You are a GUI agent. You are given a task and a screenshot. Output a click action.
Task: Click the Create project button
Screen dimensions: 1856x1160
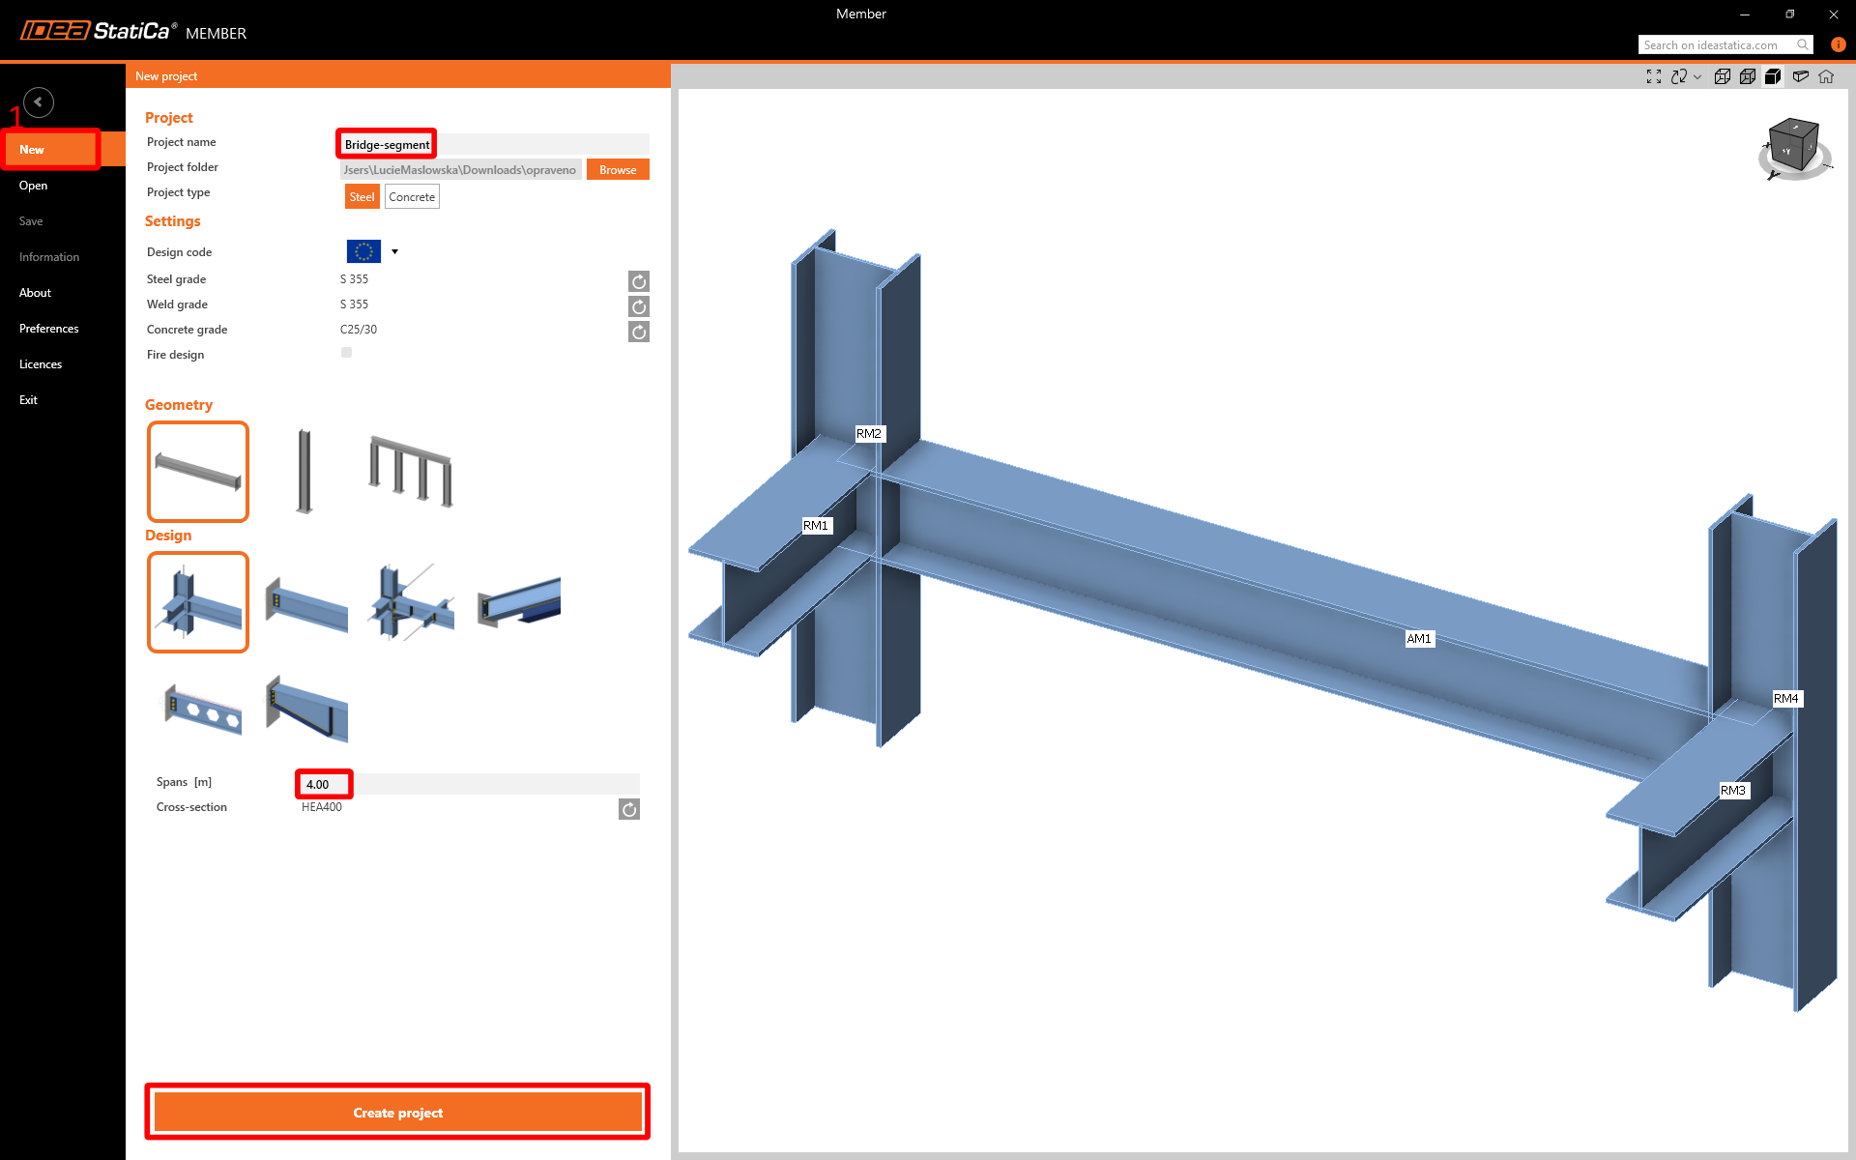397,1113
